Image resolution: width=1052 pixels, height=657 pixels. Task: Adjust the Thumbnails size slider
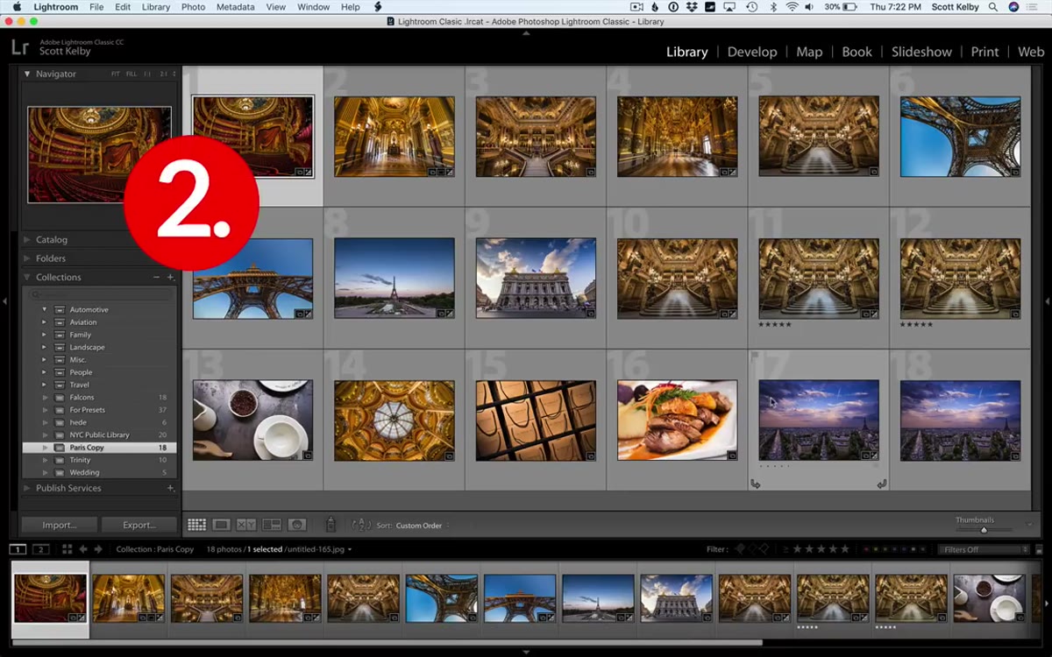pyautogui.click(x=984, y=530)
